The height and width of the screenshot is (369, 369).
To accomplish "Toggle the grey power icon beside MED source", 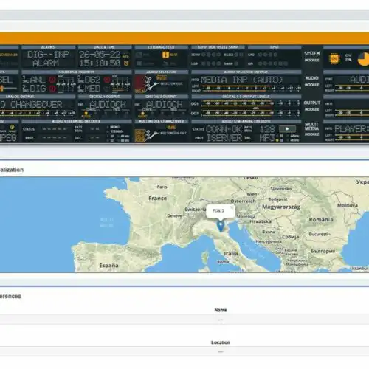I will point(107,89).
